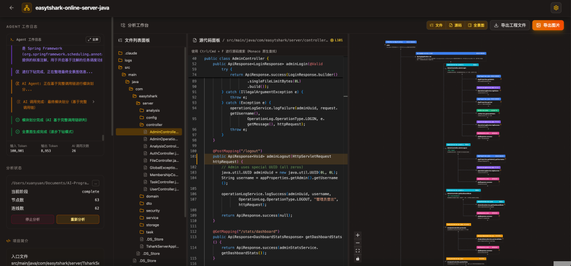Screen dimensions: 571x266
Task: Zoom in on the graph canvas
Action: click(357, 235)
